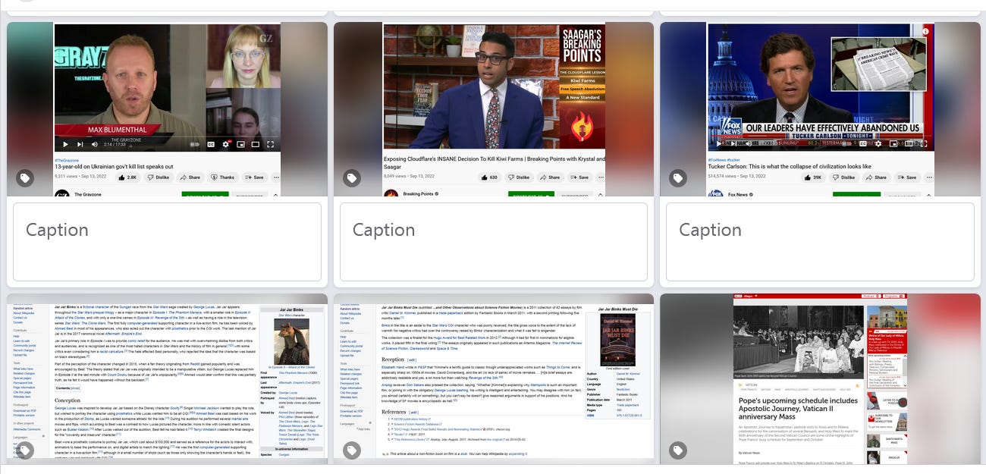This screenshot has height=474, width=986.
Task: Click 'Pope's upcoming schedule includes Apostolic Journey' headline
Action: pyautogui.click(x=799, y=410)
